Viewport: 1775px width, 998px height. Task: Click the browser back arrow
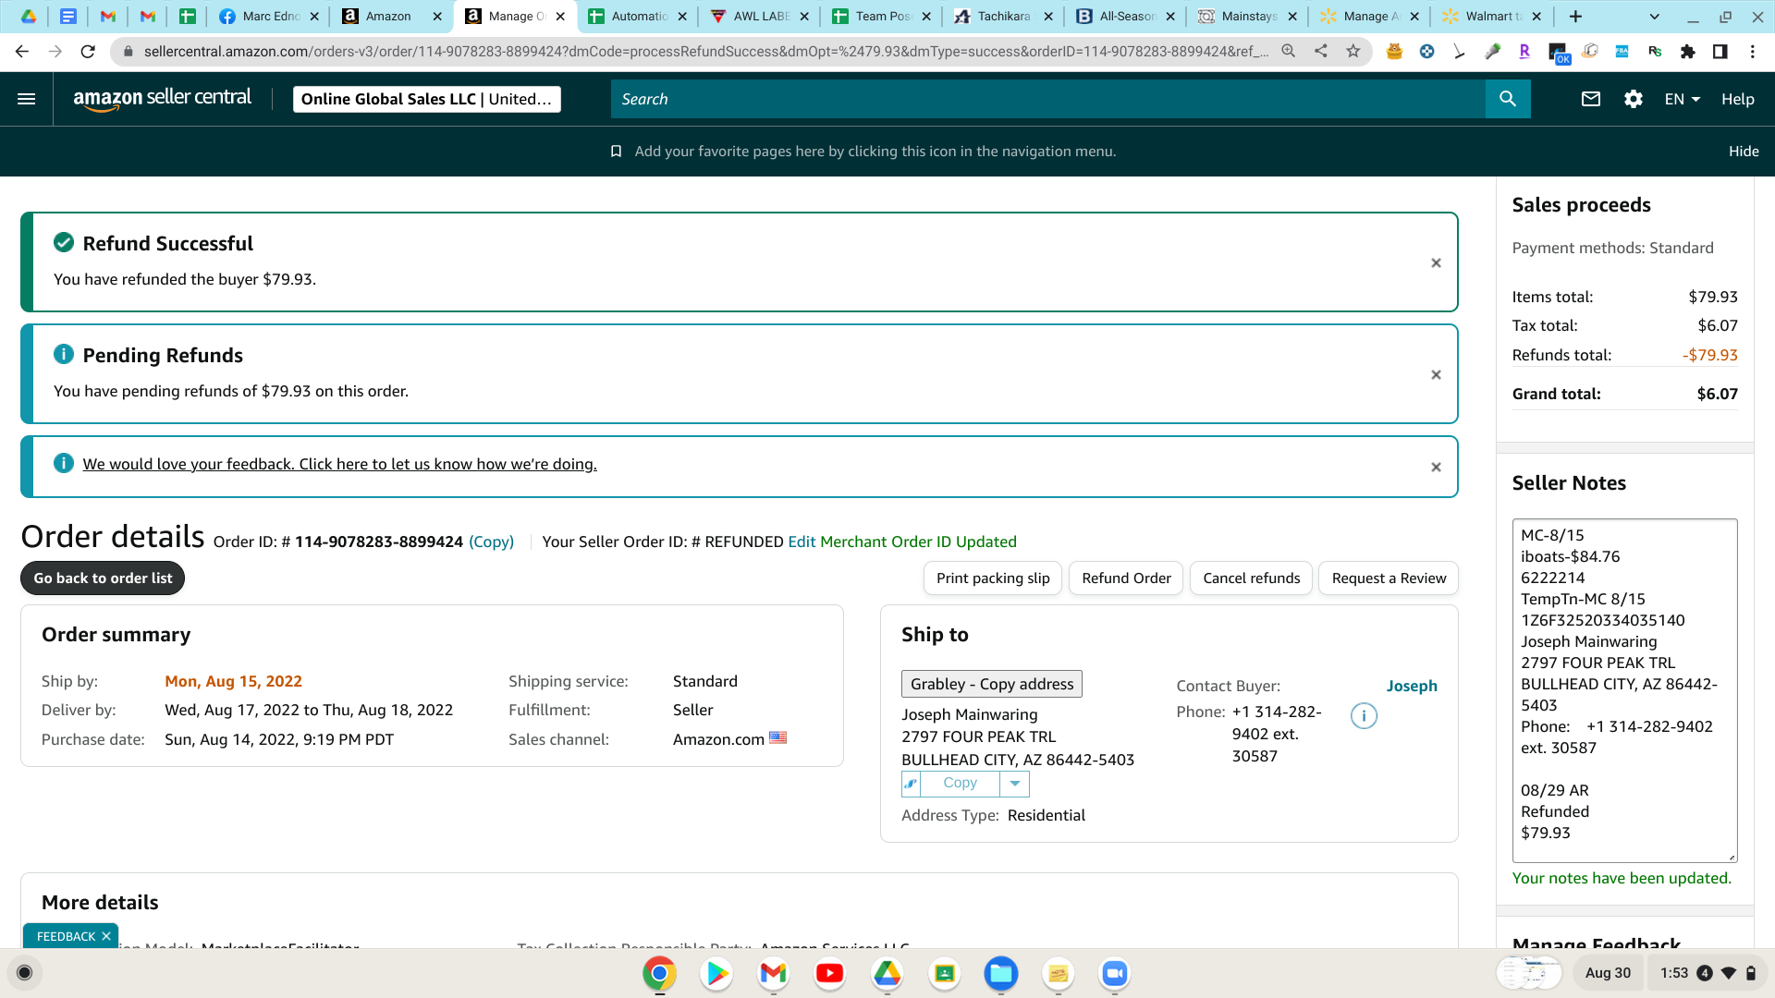22,52
